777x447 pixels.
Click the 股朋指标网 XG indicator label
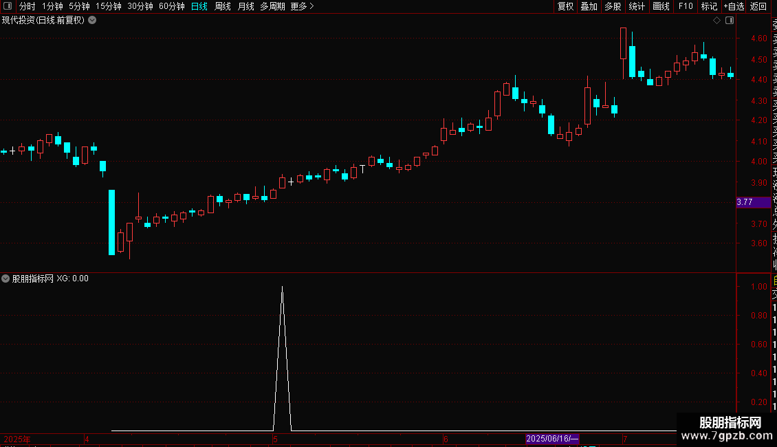tap(50, 279)
